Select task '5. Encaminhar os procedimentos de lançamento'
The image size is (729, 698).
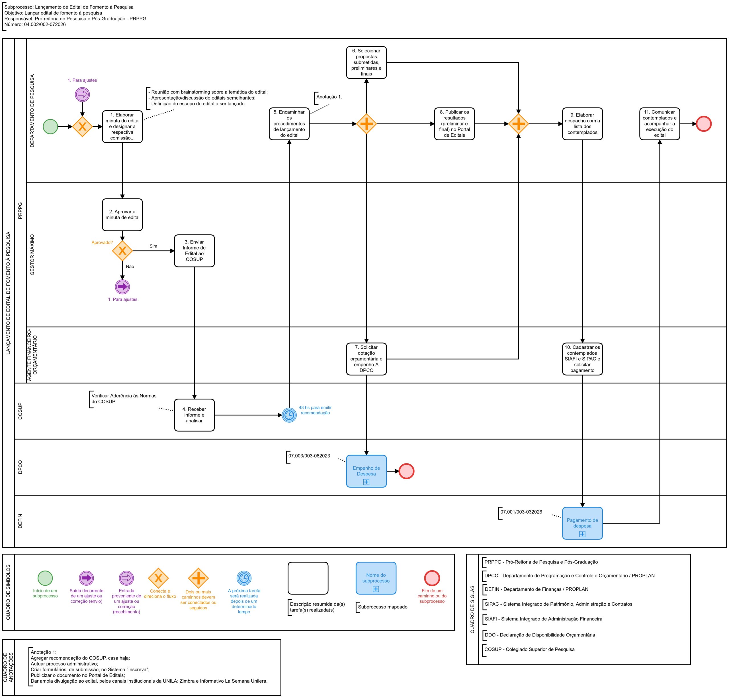tap(289, 124)
